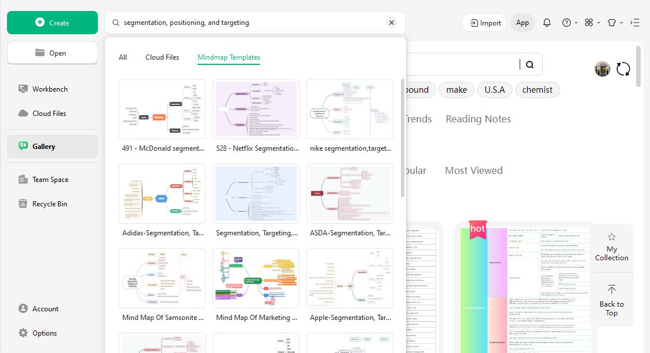The width and height of the screenshot is (650, 353).
Task: Click the Import button
Action: pos(485,23)
